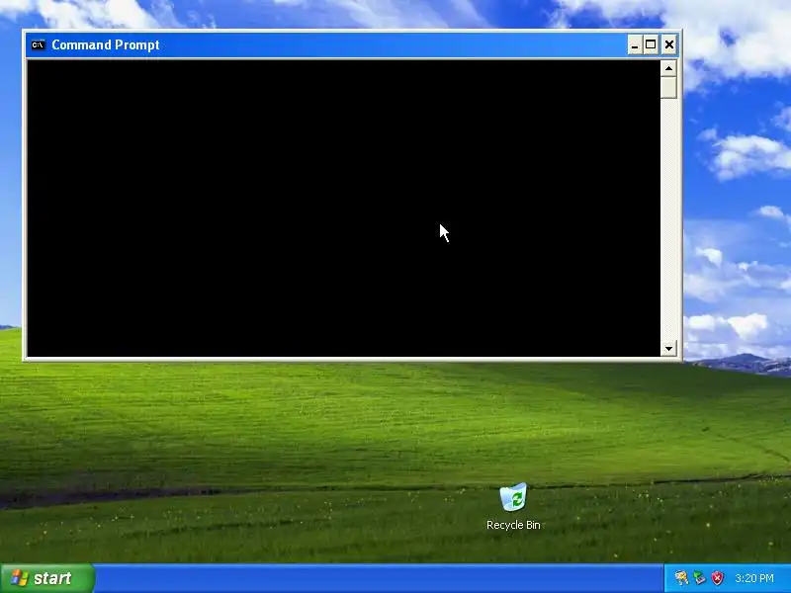791x593 pixels.
Task: Open the red Security Center shield icon
Action: pyautogui.click(x=718, y=578)
